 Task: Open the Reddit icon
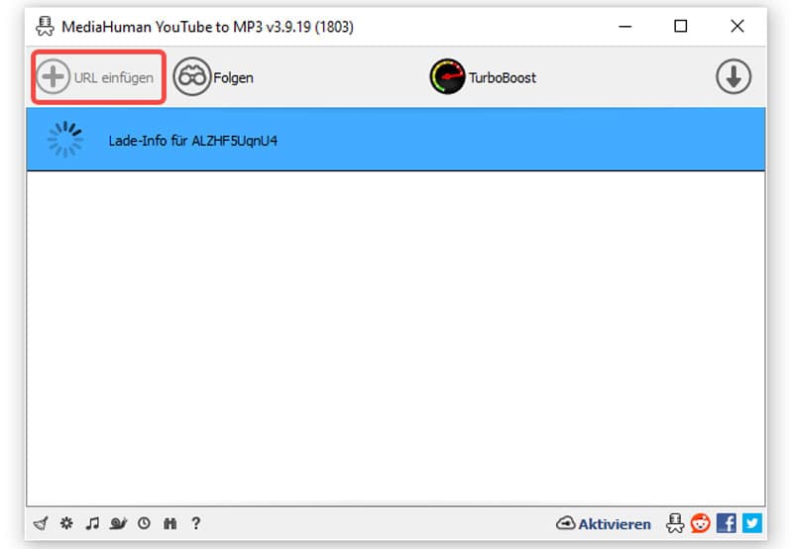coord(701,523)
